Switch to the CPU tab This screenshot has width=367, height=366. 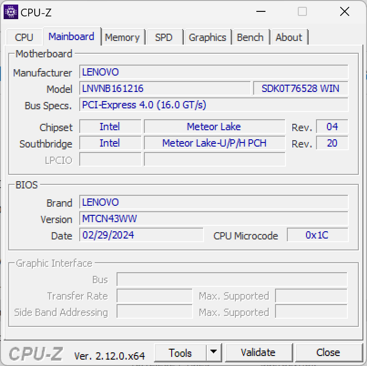(x=24, y=37)
